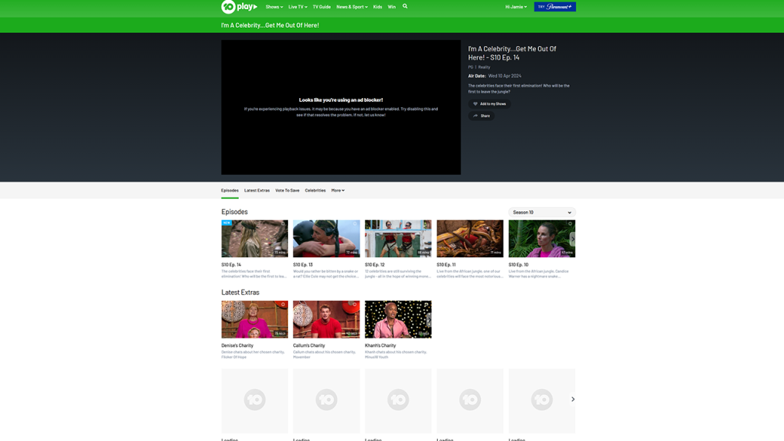The height and width of the screenshot is (441, 784).
Task: Play the Khanh's Charity video thumbnail
Action: click(x=398, y=319)
